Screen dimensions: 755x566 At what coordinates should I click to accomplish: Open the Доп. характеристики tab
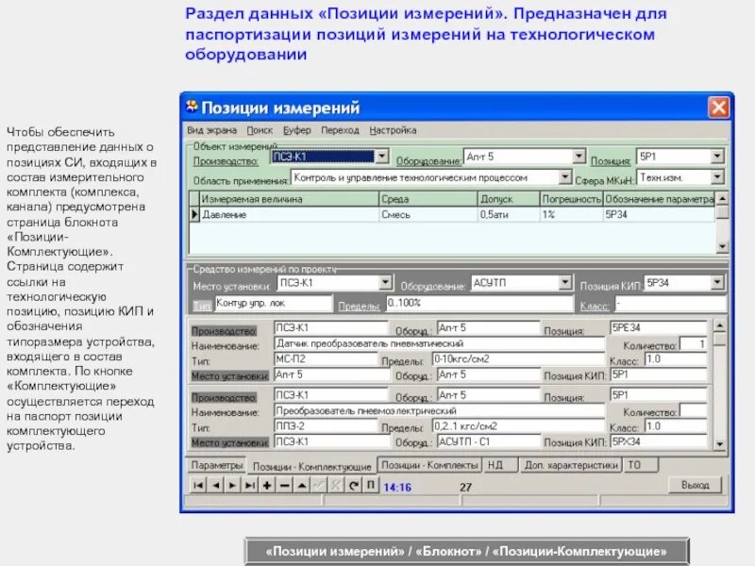[571, 465]
